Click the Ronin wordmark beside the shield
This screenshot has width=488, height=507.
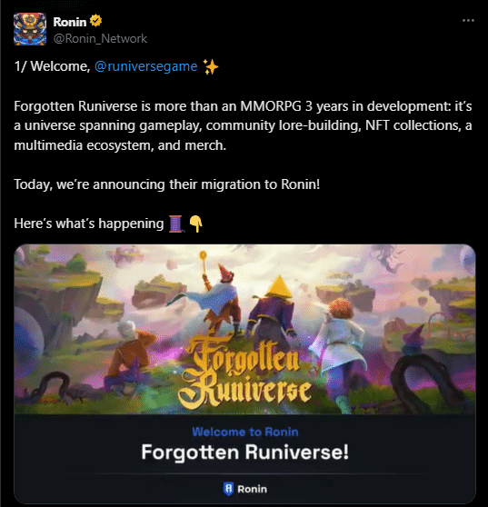(253, 489)
